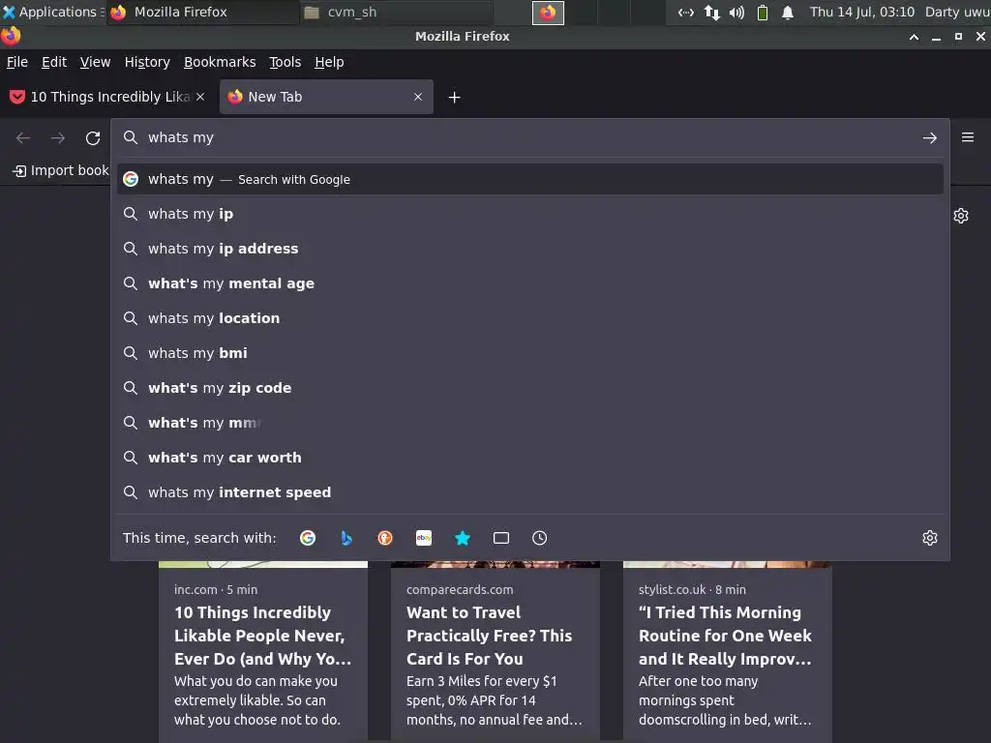Open search settings gear in dropdown footer
The image size is (991, 743).
coord(930,538)
